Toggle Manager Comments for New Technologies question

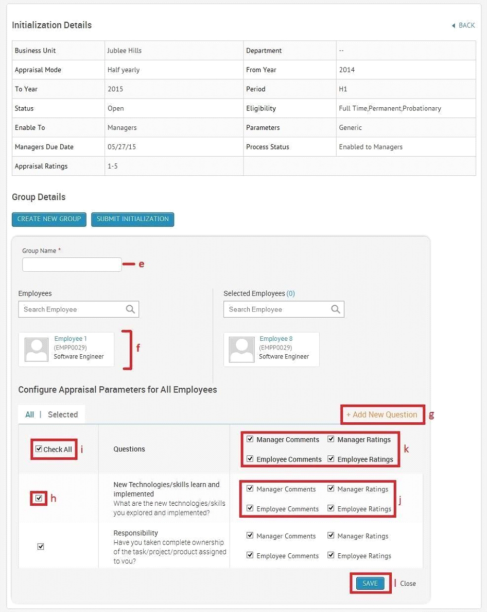250,489
